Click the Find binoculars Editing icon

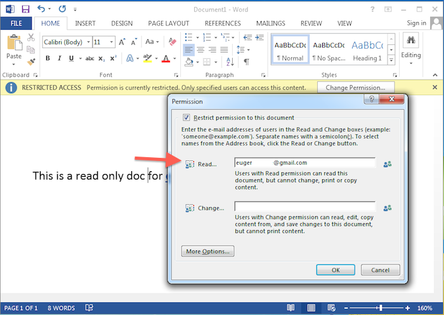click(x=411, y=40)
